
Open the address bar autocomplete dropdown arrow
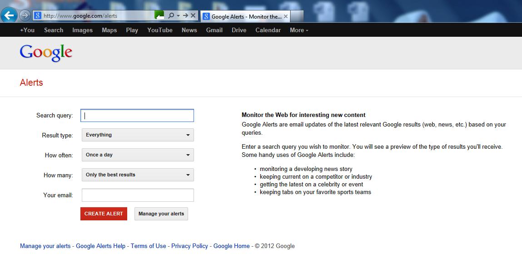[179, 15]
